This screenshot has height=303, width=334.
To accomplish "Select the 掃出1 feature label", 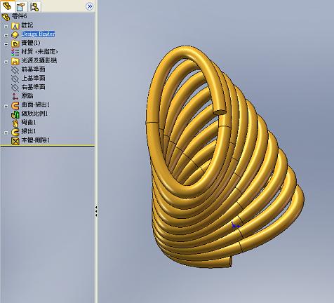I will 29,131.
